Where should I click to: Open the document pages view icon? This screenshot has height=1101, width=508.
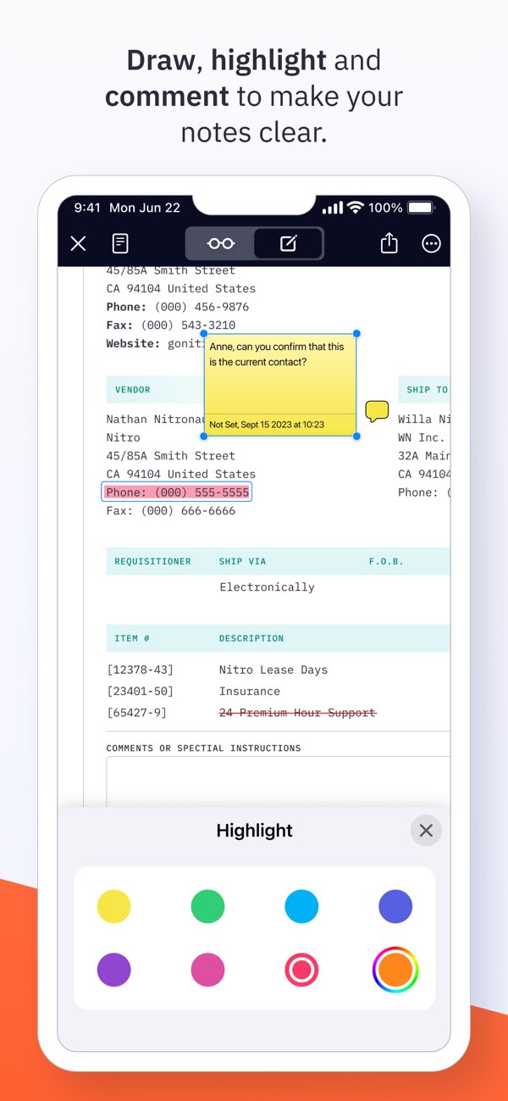(x=121, y=244)
